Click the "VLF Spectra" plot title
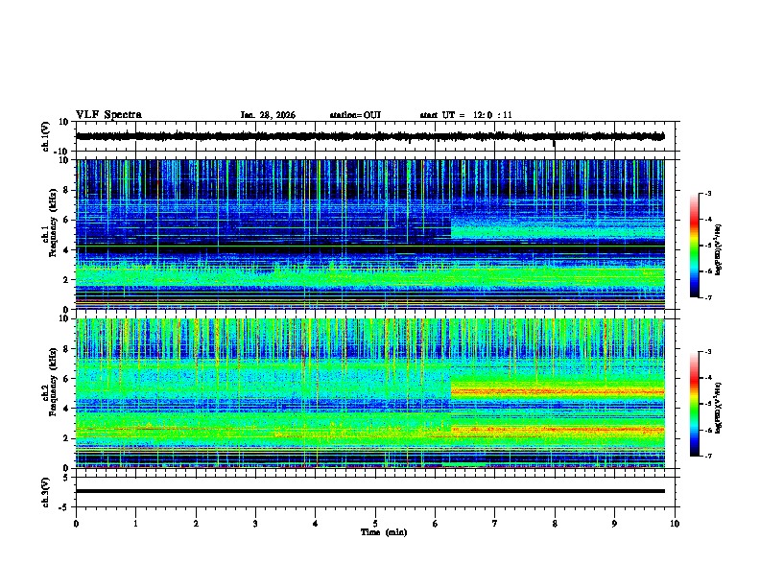This screenshot has width=760, height=587. 108,115
